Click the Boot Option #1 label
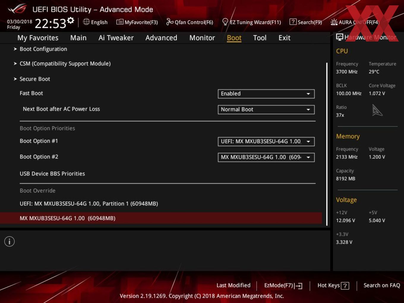Image resolution: width=404 pixels, height=303 pixels. [x=39, y=141]
